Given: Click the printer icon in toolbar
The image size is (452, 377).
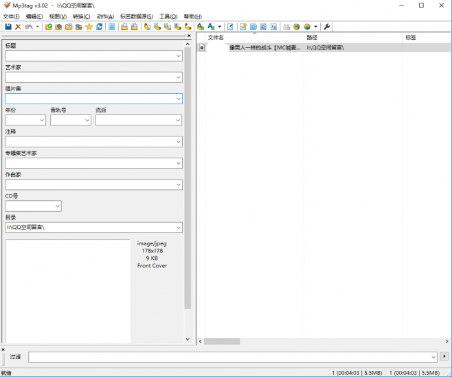Looking at the screenshot, I should 286,27.
